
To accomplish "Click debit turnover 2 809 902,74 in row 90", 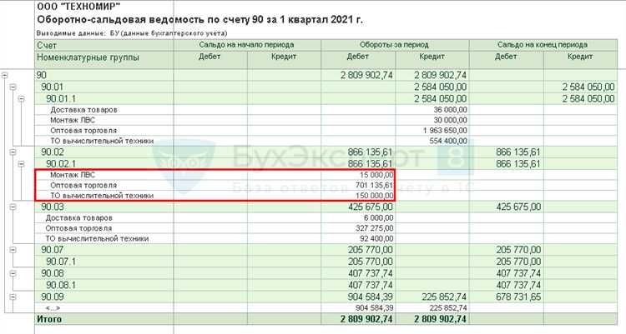I will [x=366, y=75].
